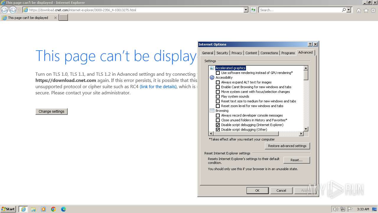Screen dimensions: 378x213
Task: Switch to the General tab
Action: (x=207, y=53)
